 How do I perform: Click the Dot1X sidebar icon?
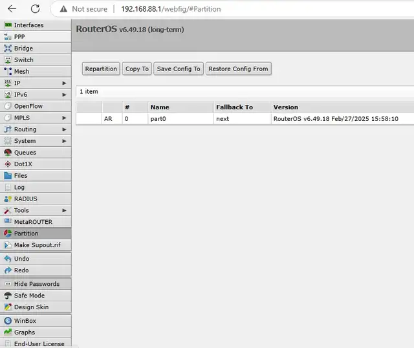click(8, 164)
